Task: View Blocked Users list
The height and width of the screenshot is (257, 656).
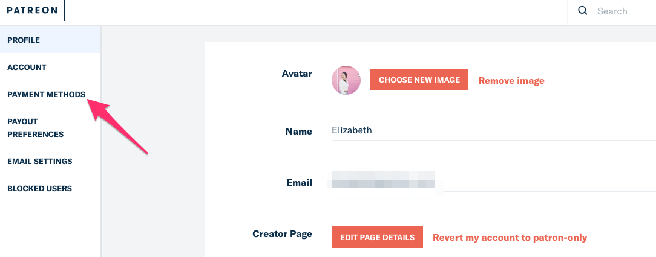Action: pyautogui.click(x=39, y=188)
